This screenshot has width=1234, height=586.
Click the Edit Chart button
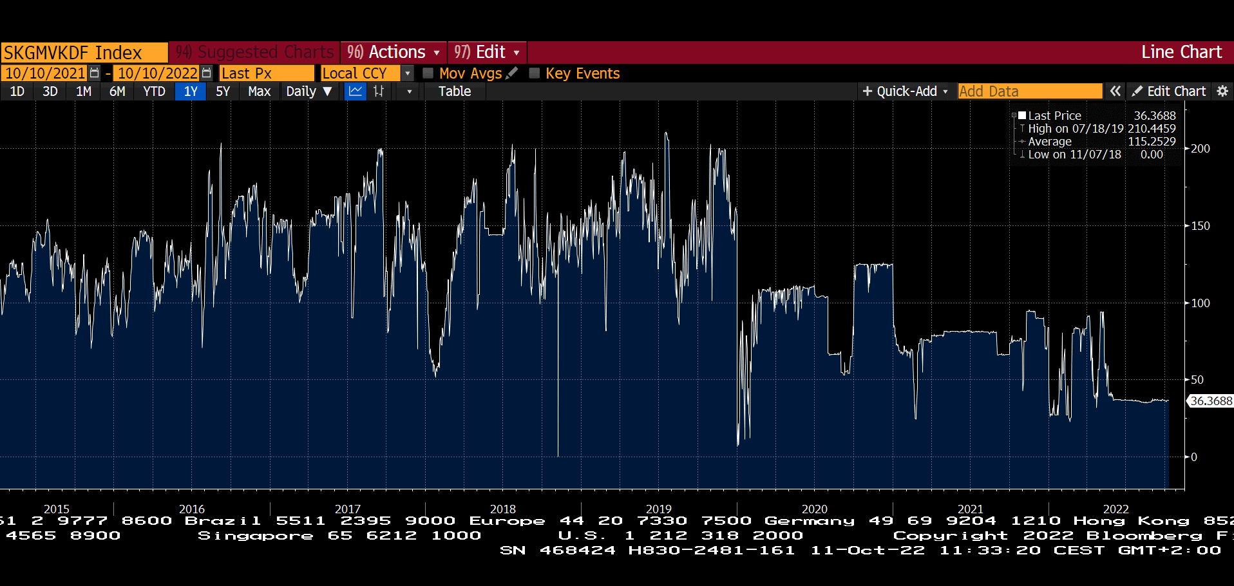coord(1169,91)
